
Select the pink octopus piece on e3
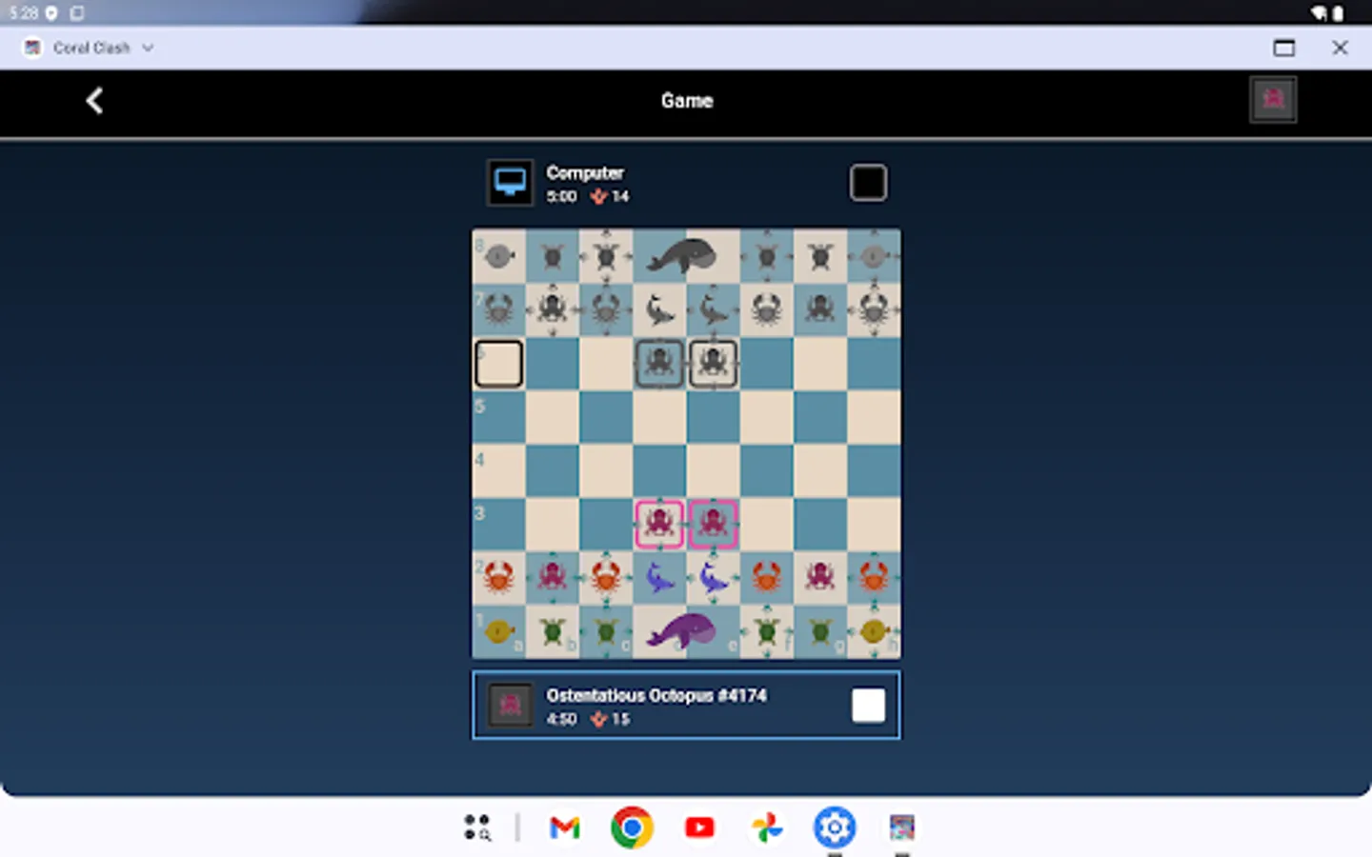(713, 523)
